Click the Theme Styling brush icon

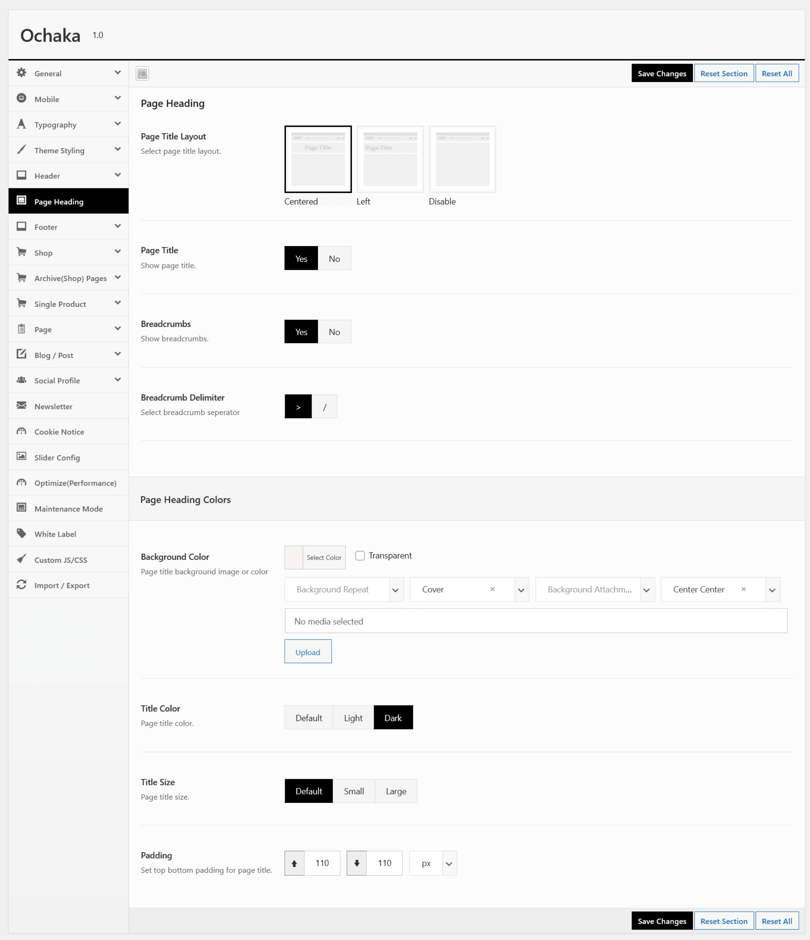coord(21,149)
